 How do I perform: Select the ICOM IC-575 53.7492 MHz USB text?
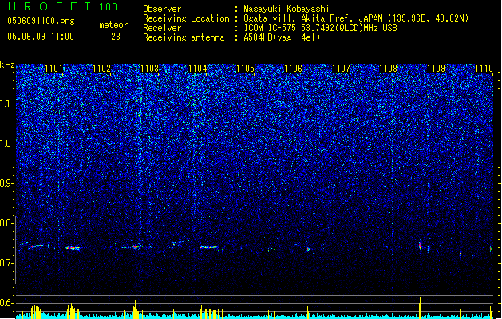coord(321,28)
